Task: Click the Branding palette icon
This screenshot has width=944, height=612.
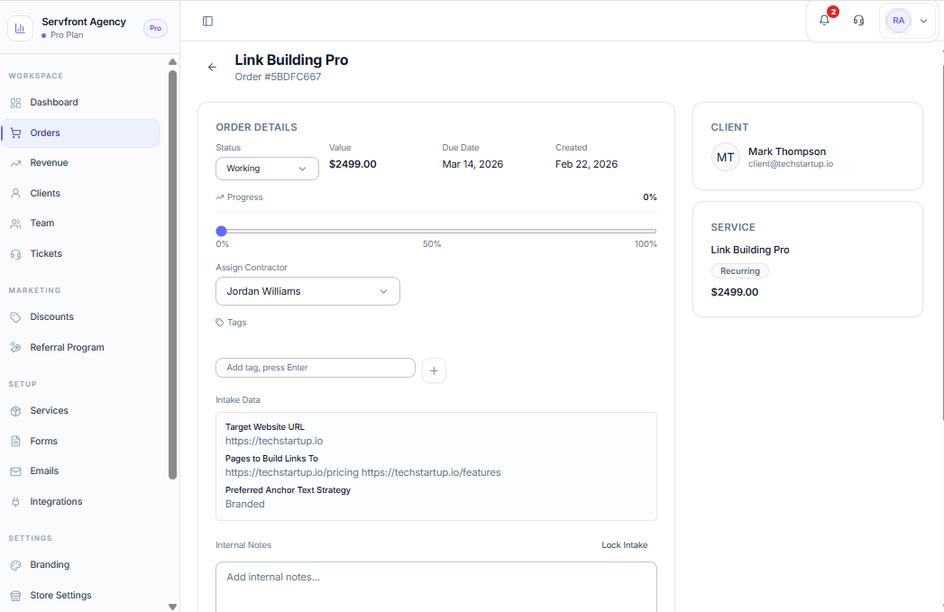Action: [15, 565]
